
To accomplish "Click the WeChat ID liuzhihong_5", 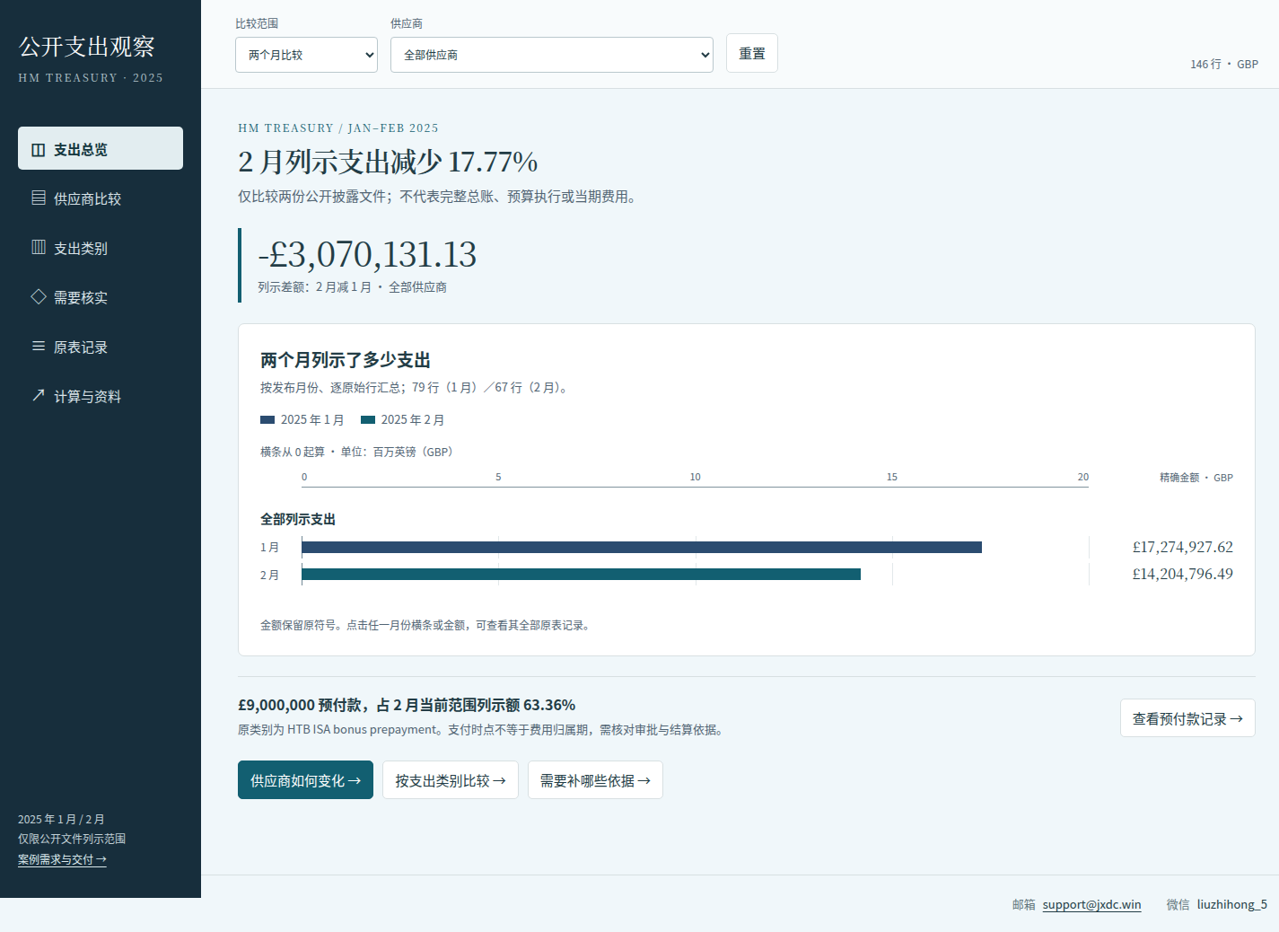I will [1231, 904].
